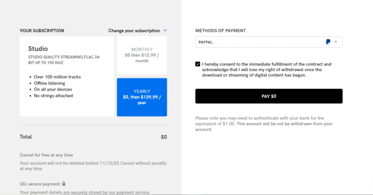Click the Cancel for free at any time text
Image resolution: width=373 pixels, height=195 pixels.
click(46, 155)
